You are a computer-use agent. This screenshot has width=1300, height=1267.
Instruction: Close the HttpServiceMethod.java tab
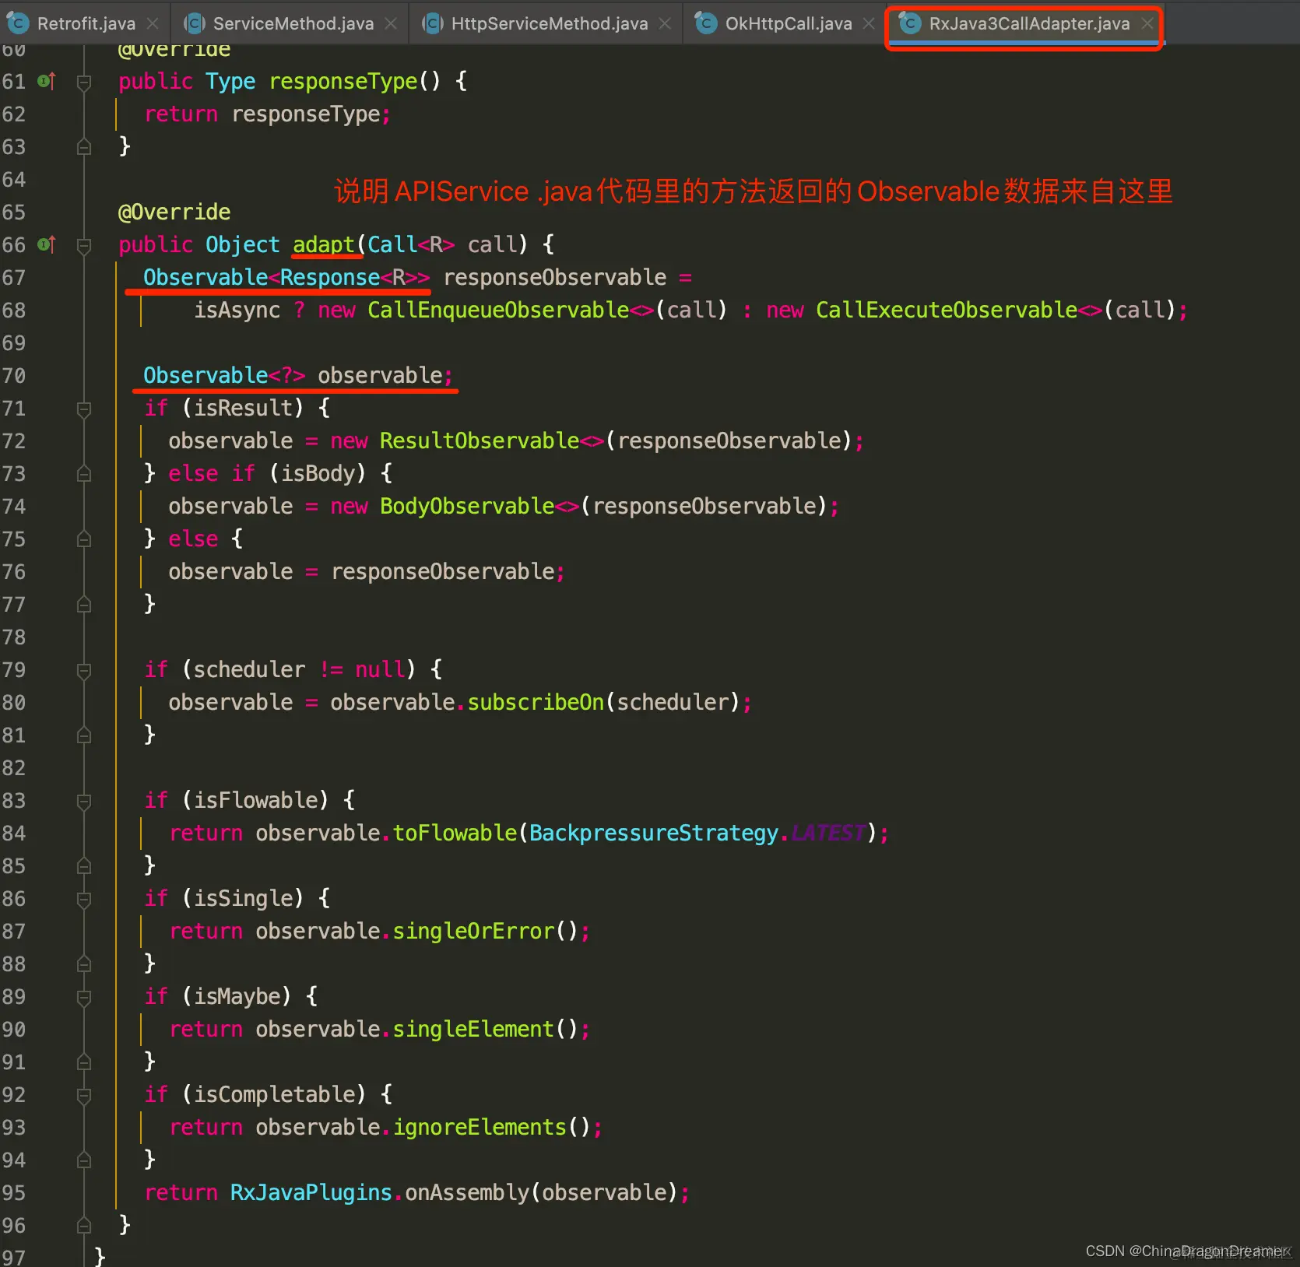[x=665, y=23]
